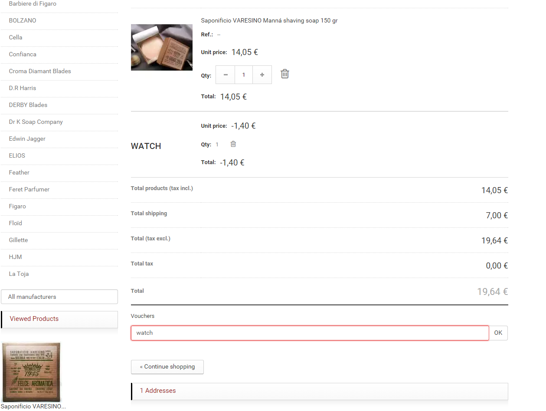Go to the Edwin Jagger manufacturer
Image resolution: width=546 pixels, height=411 pixels.
[x=27, y=139]
